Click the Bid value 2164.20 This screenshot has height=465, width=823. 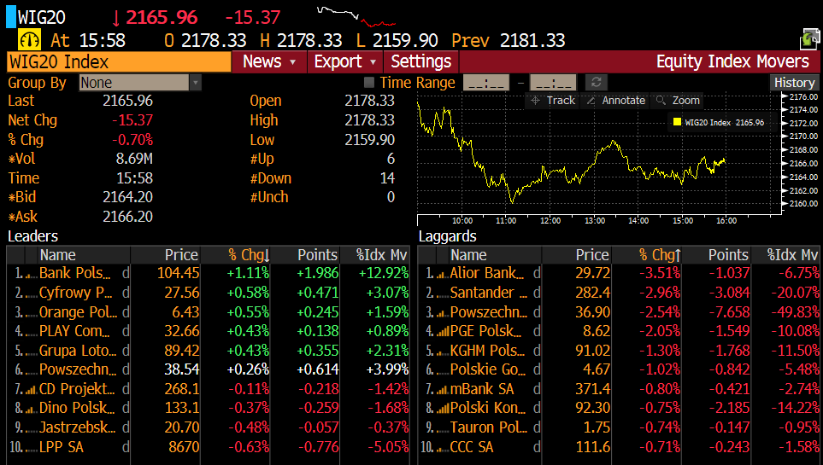click(127, 197)
